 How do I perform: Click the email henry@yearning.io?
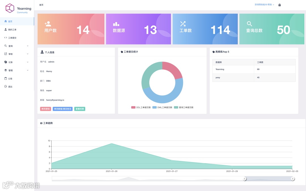coord(55,100)
